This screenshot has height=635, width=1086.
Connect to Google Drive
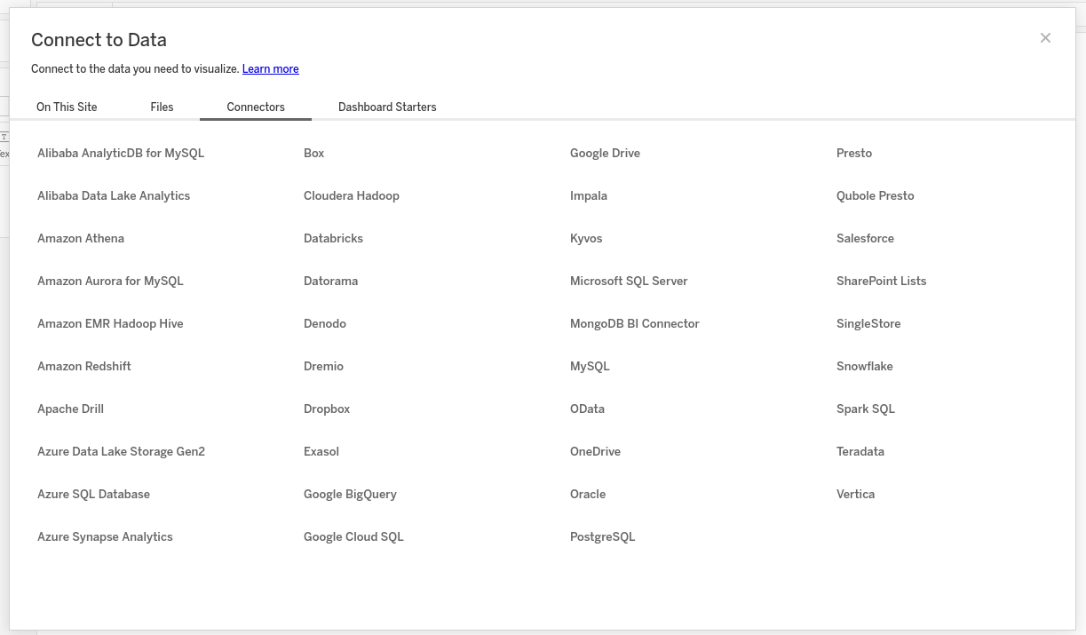click(605, 153)
